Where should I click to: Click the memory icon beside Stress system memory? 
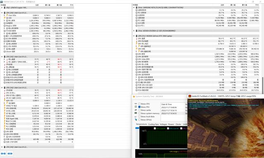pyautogui.click(x=136, y=113)
